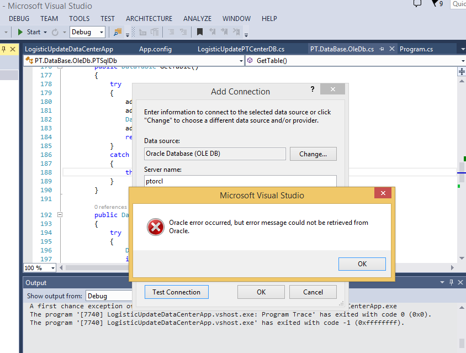Open the TOOLS menu

80,18
